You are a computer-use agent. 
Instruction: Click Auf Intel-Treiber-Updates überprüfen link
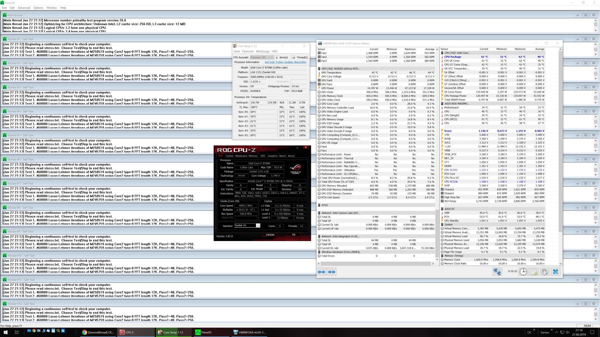[285, 62]
